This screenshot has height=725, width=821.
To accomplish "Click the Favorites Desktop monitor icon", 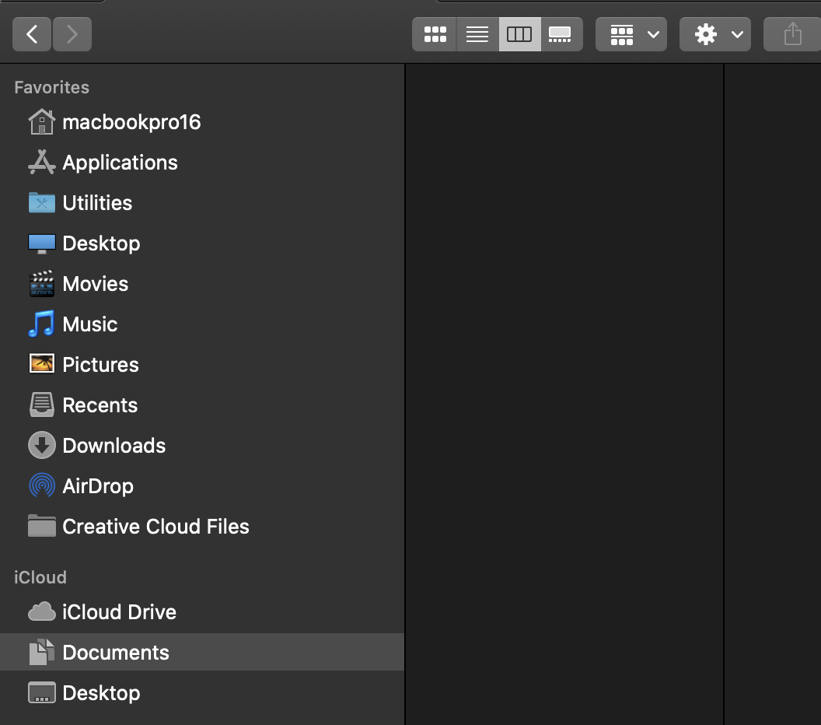I will tap(42, 243).
